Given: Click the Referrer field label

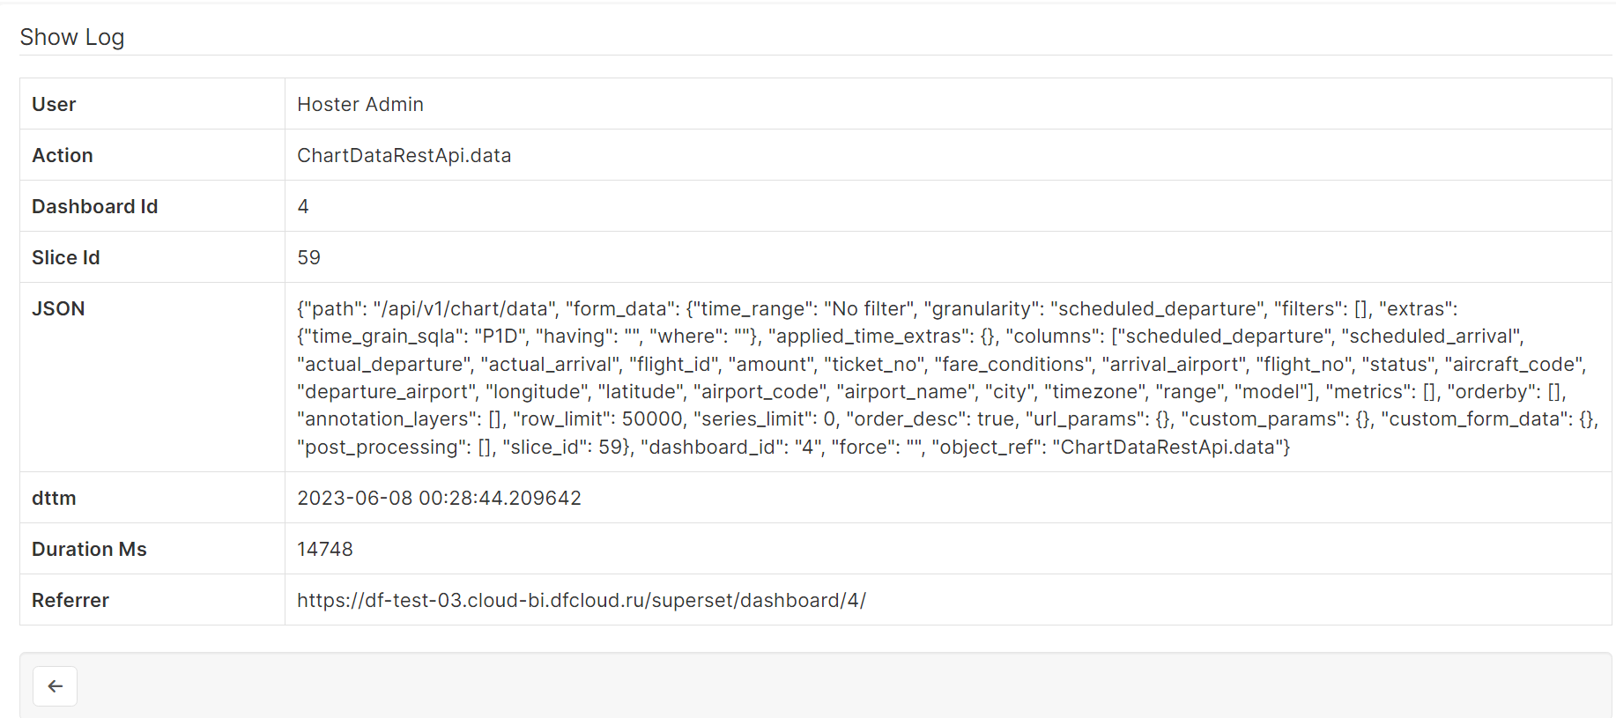Looking at the screenshot, I should (70, 600).
